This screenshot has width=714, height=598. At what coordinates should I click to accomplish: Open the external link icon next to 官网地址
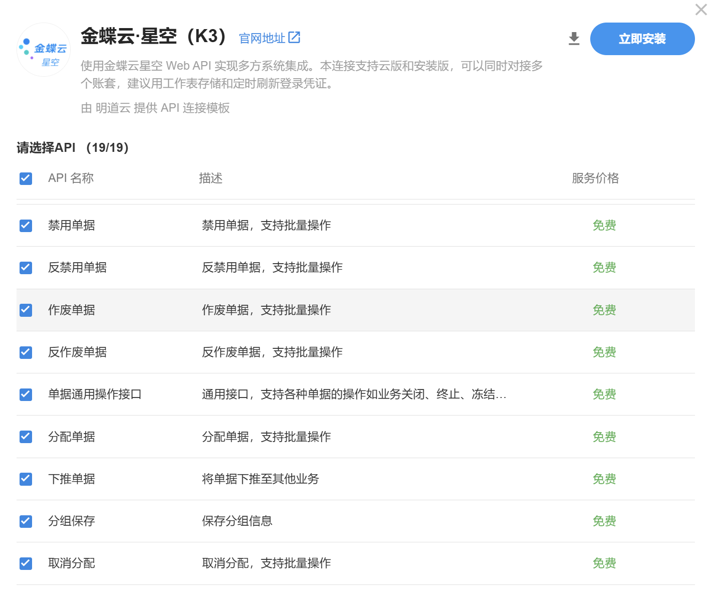pyautogui.click(x=294, y=37)
